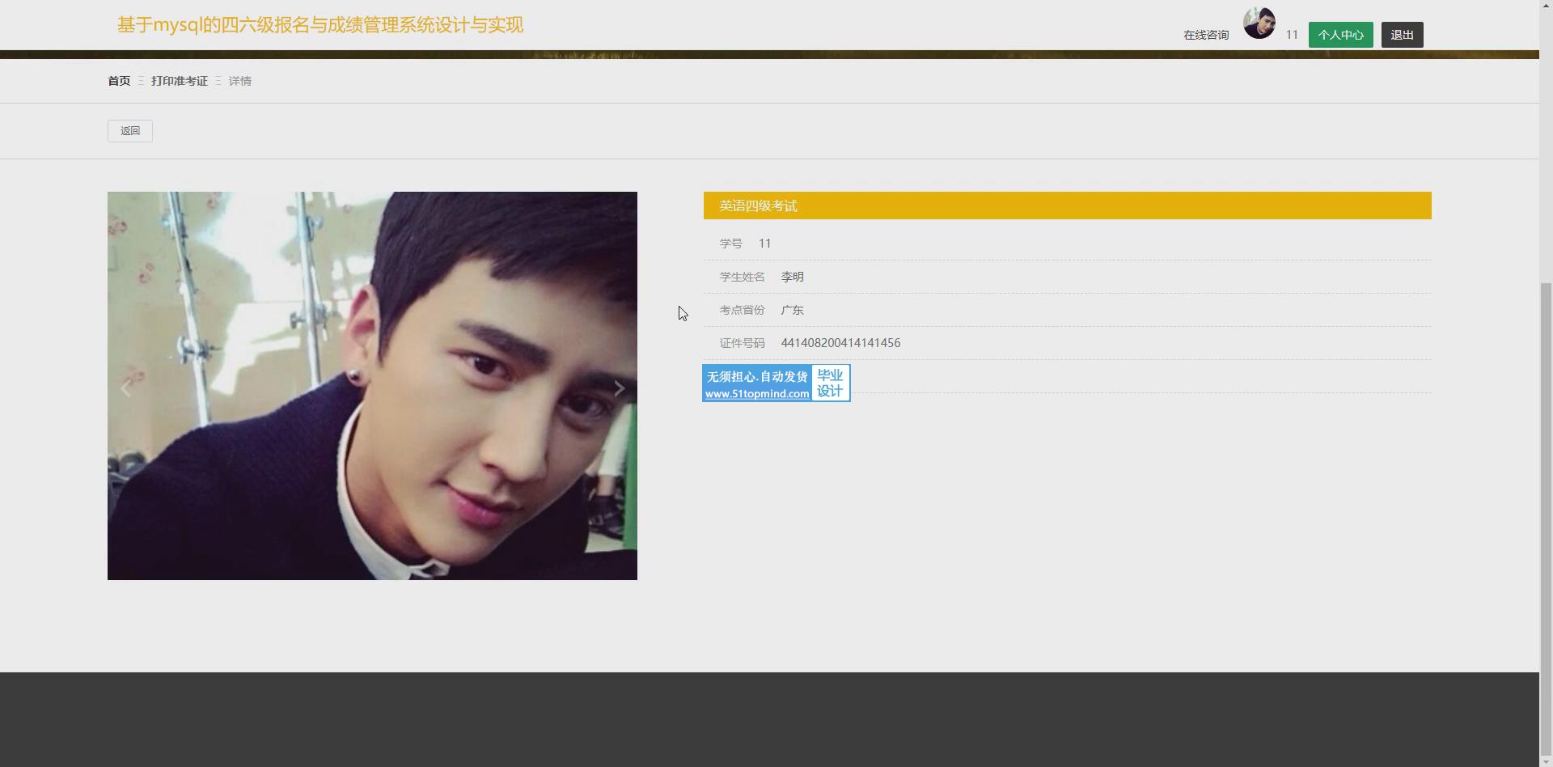The image size is (1553, 767).
Task: Click the previous image arrow on the photo carousel
Action: pyautogui.click(x=125, y=389)
